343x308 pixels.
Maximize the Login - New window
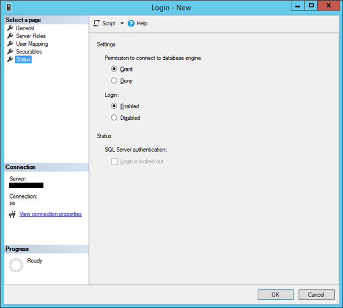(x=311, y=5)
